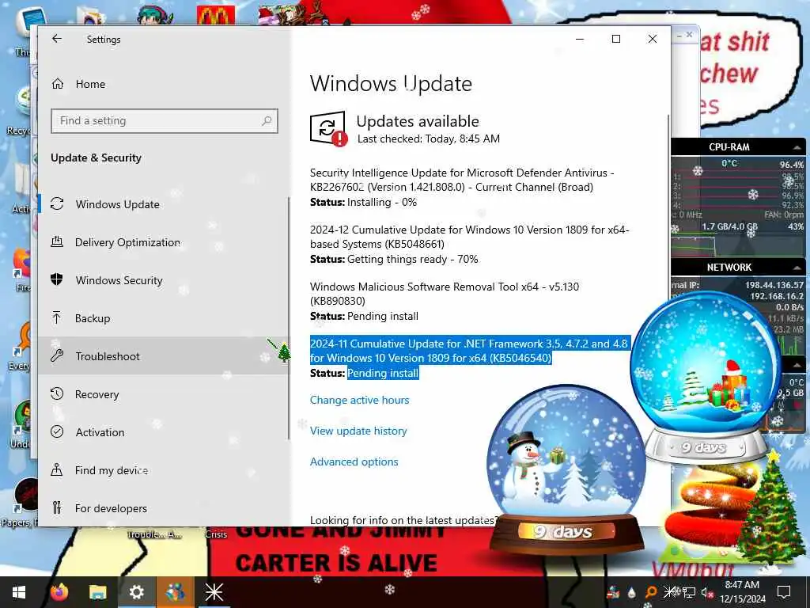
Task: Click the gifts snow globe countdown widget
Action: pos(706,378)
